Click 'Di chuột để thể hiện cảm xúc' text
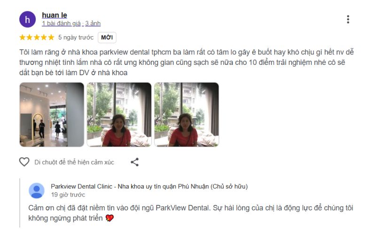 (x=74, y=162)
